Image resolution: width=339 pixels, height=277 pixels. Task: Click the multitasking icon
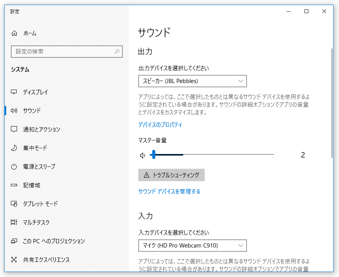pos(14,222)
